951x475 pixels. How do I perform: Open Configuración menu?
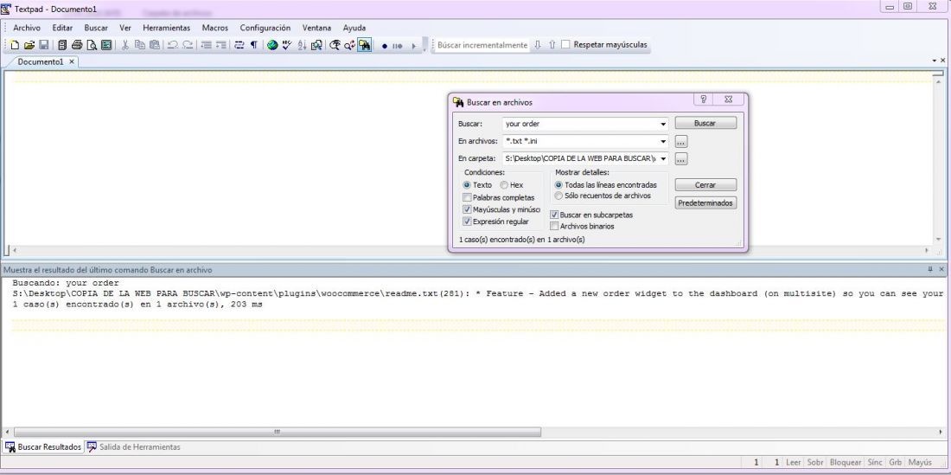point(265,28)
